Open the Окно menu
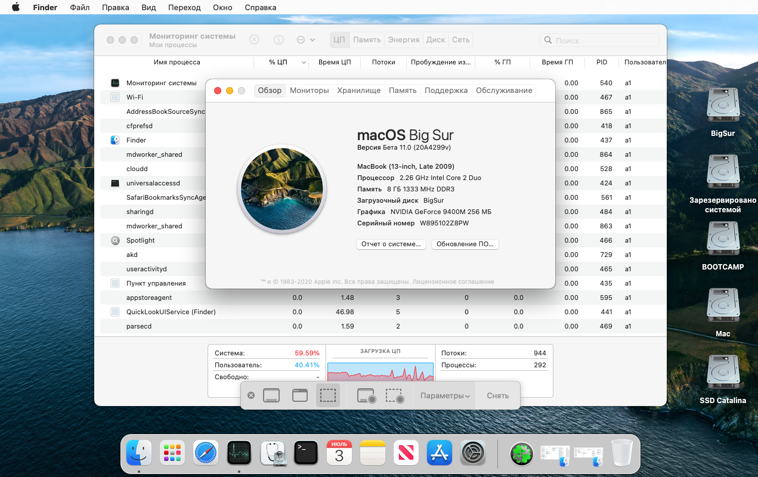This screenshot has height=477, width=758. [222, 8]
